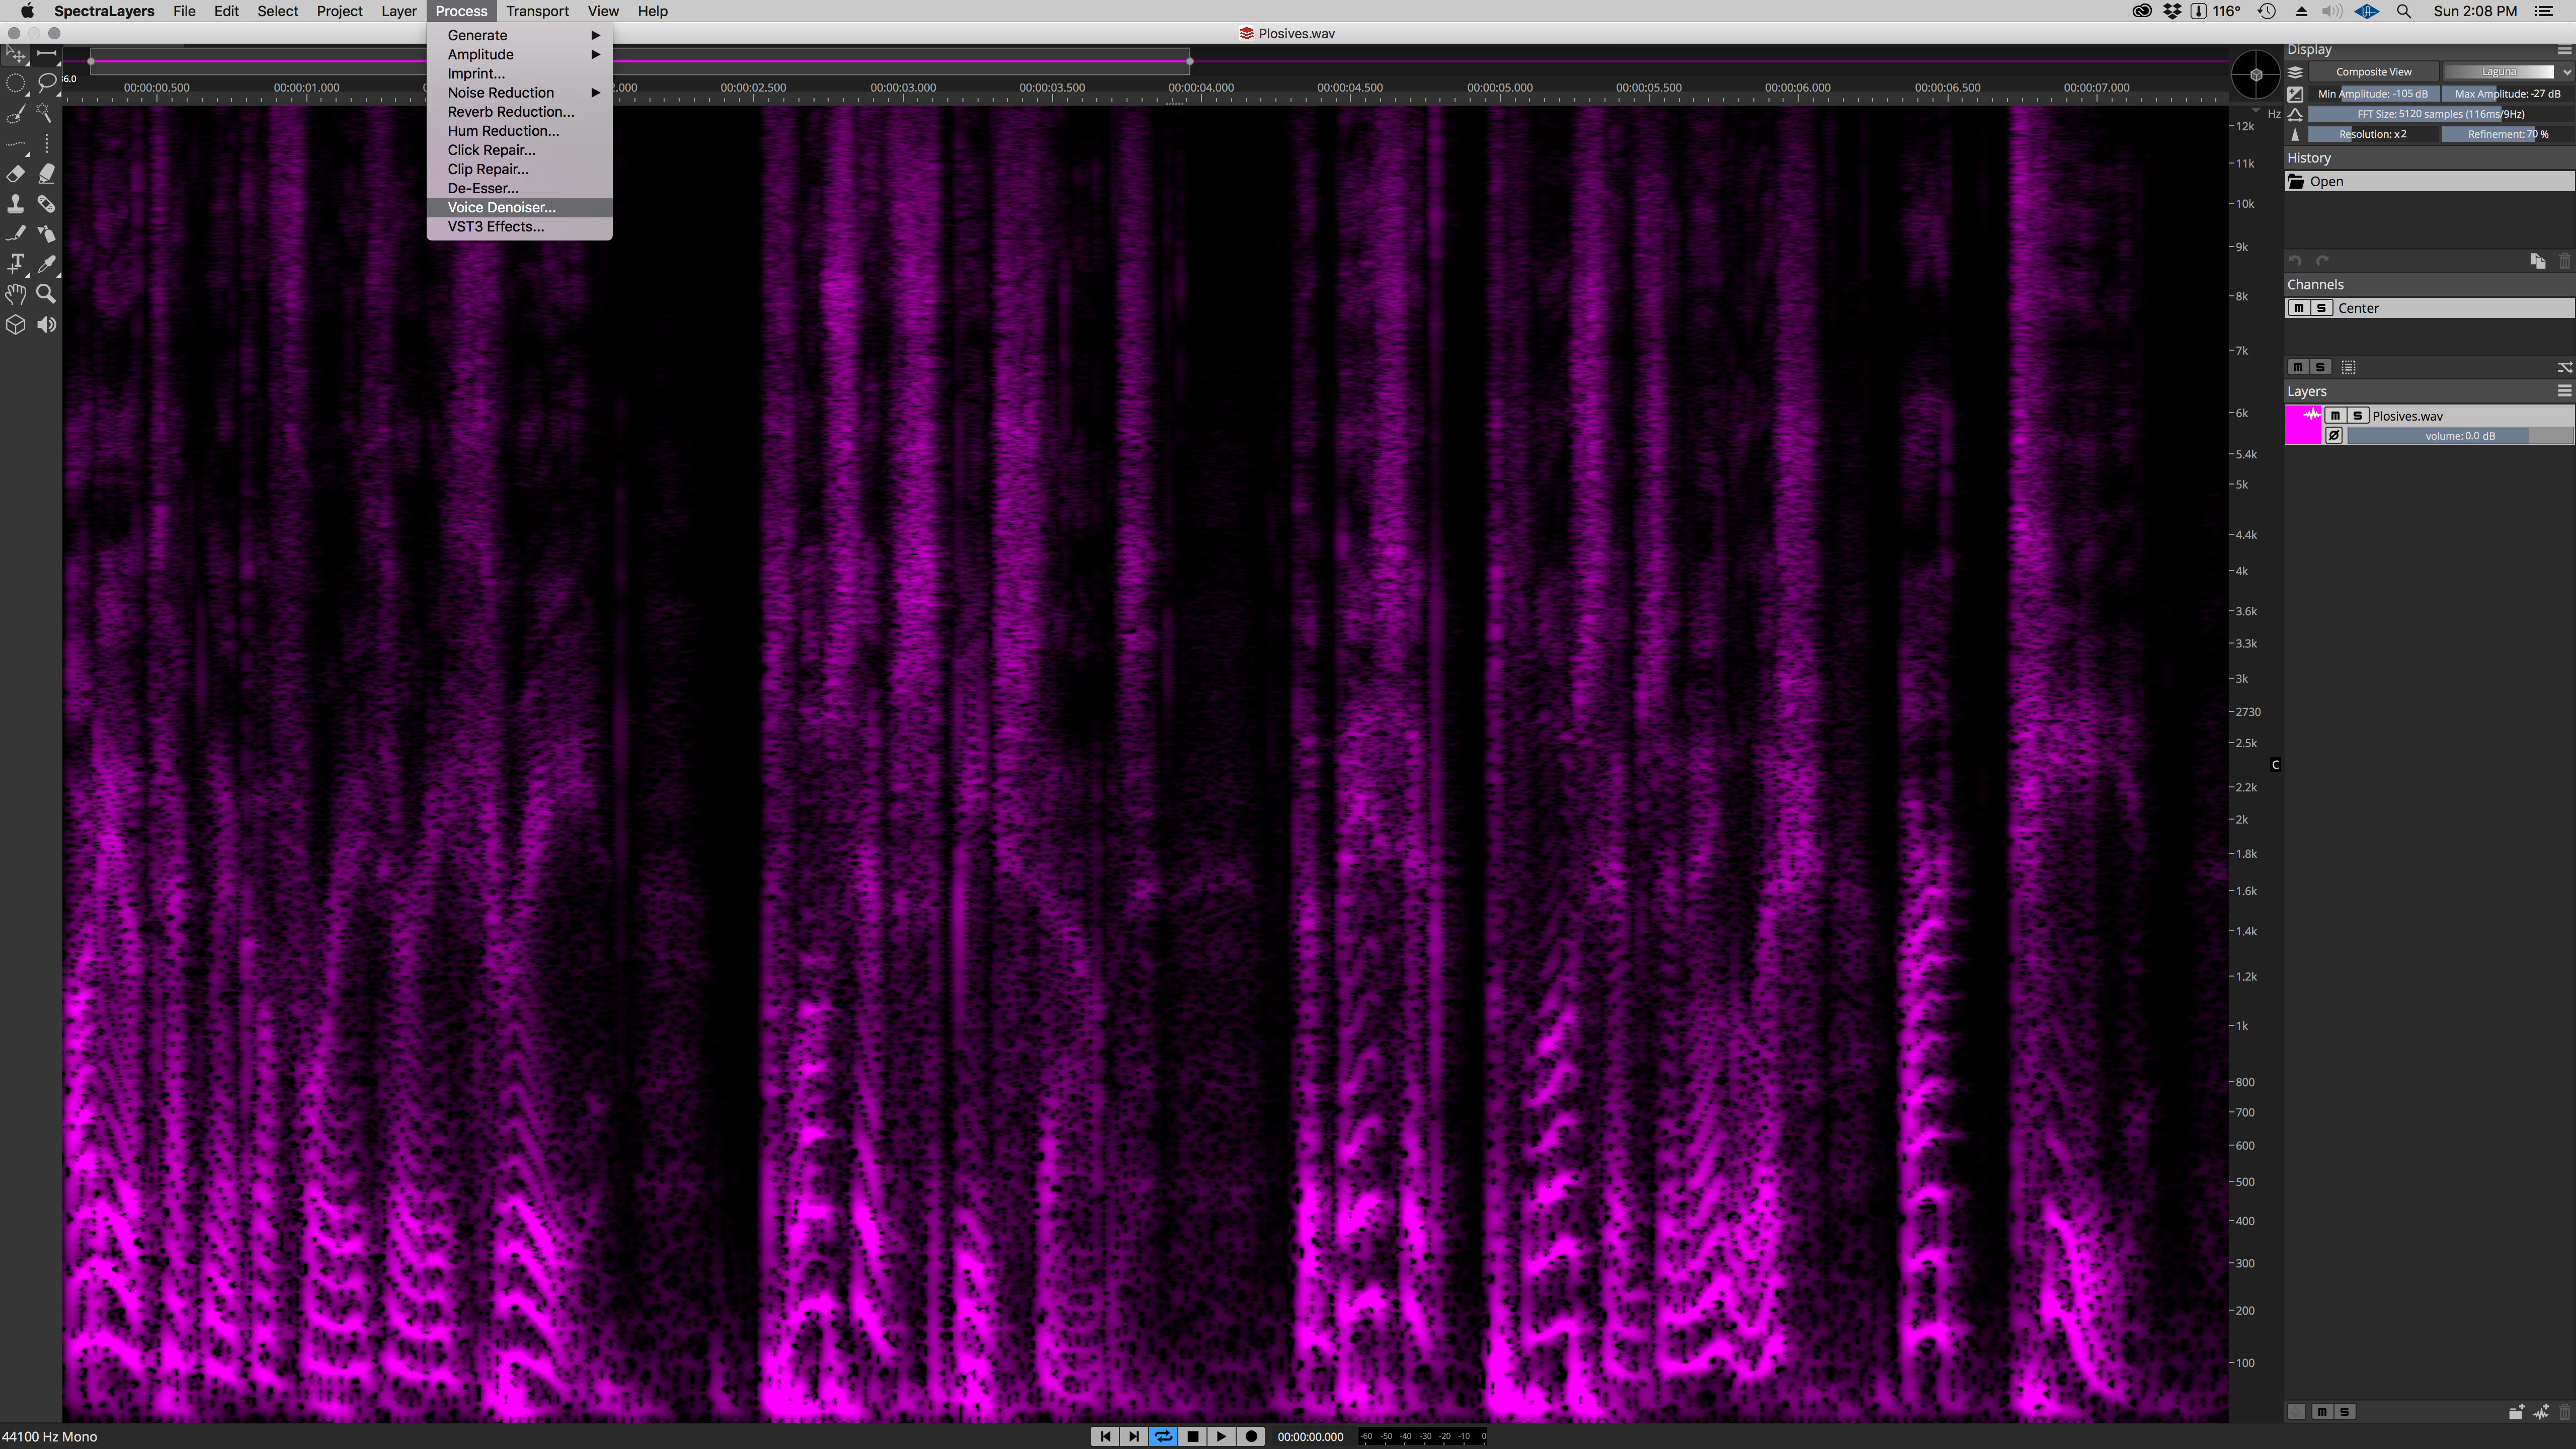Image resolution: width=2576 pixels, height=1449 pixels.
Task: Open the Laguna colormap dropdown
Action: [x=2504, y=71]
